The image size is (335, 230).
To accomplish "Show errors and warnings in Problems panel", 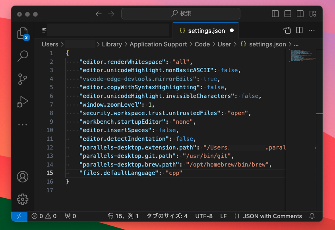I will click(44, 216).
